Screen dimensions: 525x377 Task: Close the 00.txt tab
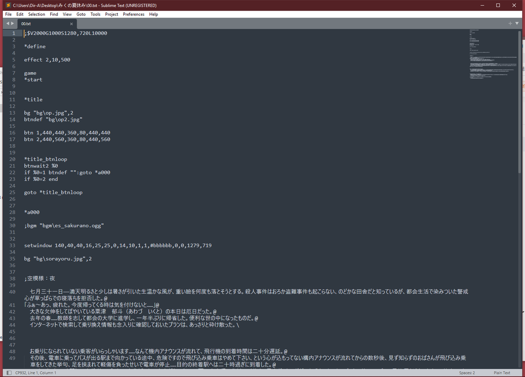tap(71, 24)
